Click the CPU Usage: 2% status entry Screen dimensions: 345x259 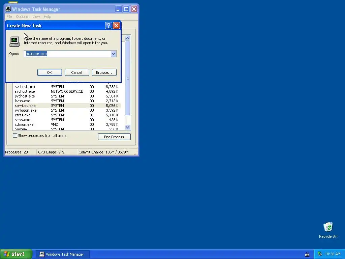pos(57,152)
